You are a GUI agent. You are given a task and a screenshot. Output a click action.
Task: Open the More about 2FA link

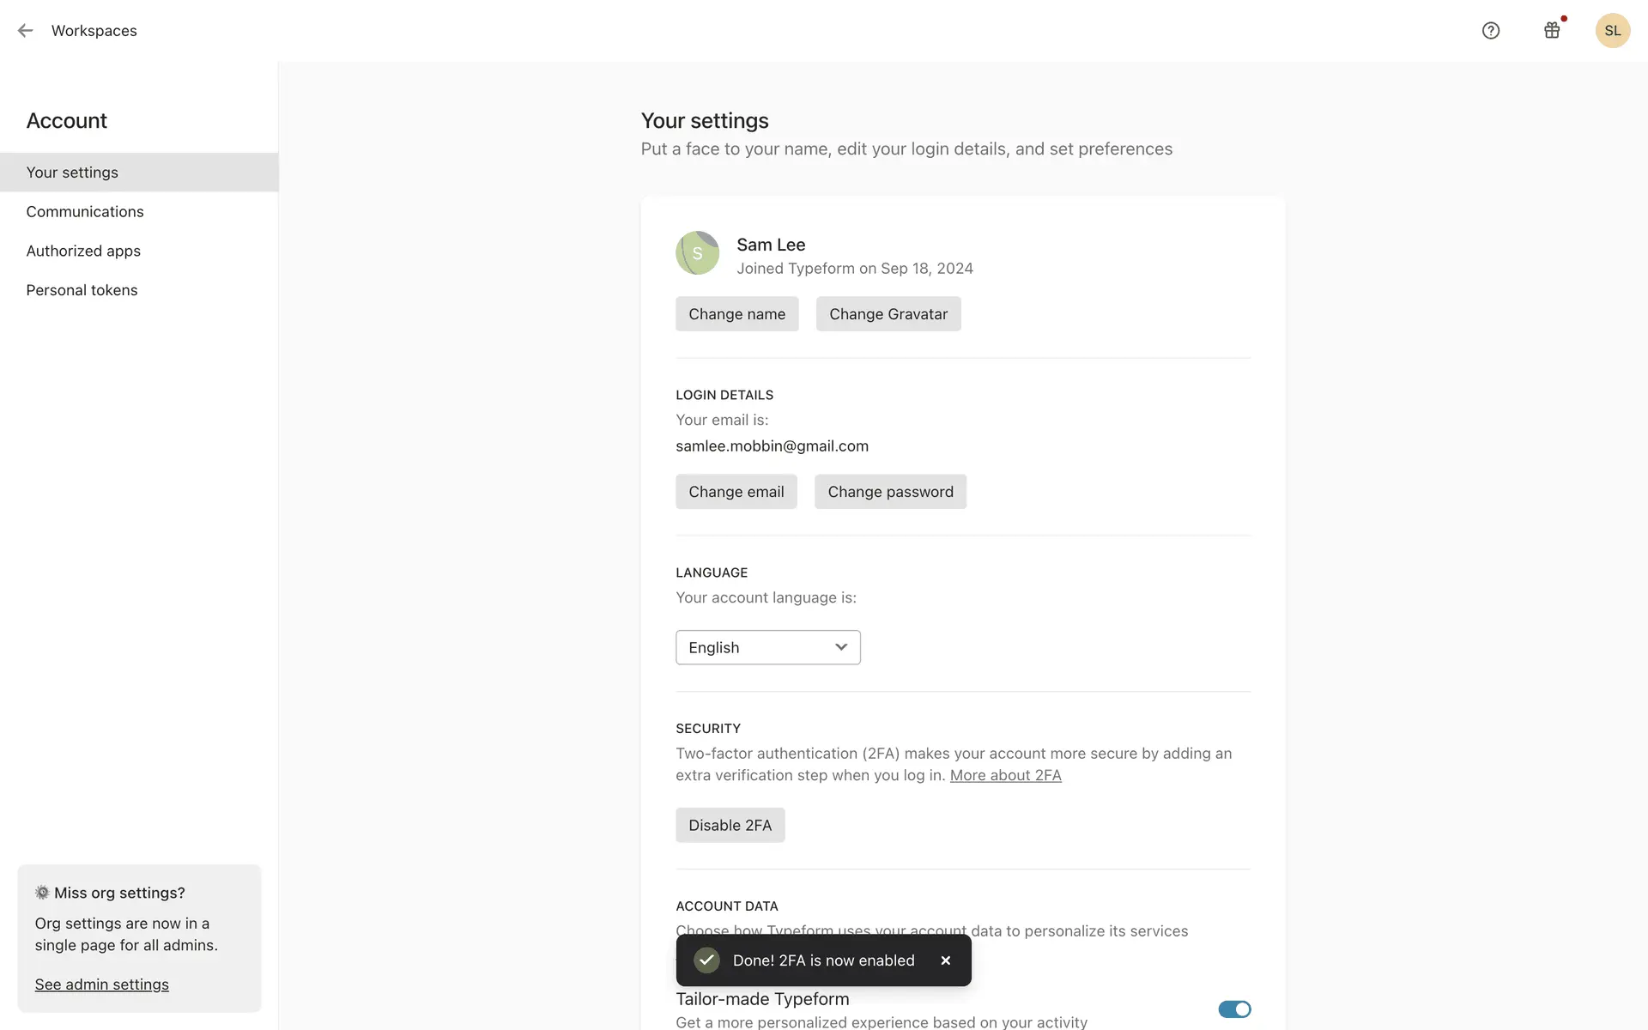coord(1005,775)
